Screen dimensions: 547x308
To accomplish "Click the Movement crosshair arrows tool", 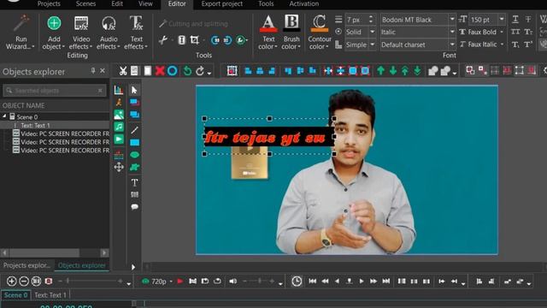I will (x=119, y=168).
